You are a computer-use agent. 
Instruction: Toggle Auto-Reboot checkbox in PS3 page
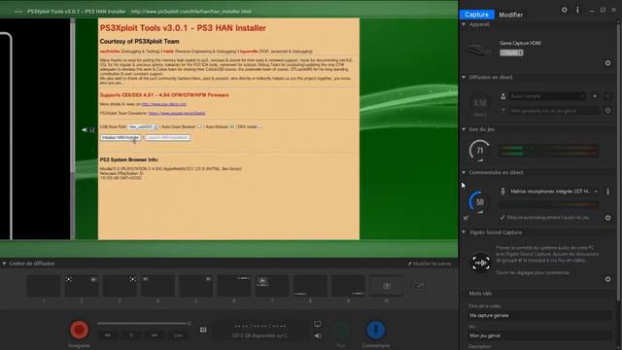[x=231, y=126]
